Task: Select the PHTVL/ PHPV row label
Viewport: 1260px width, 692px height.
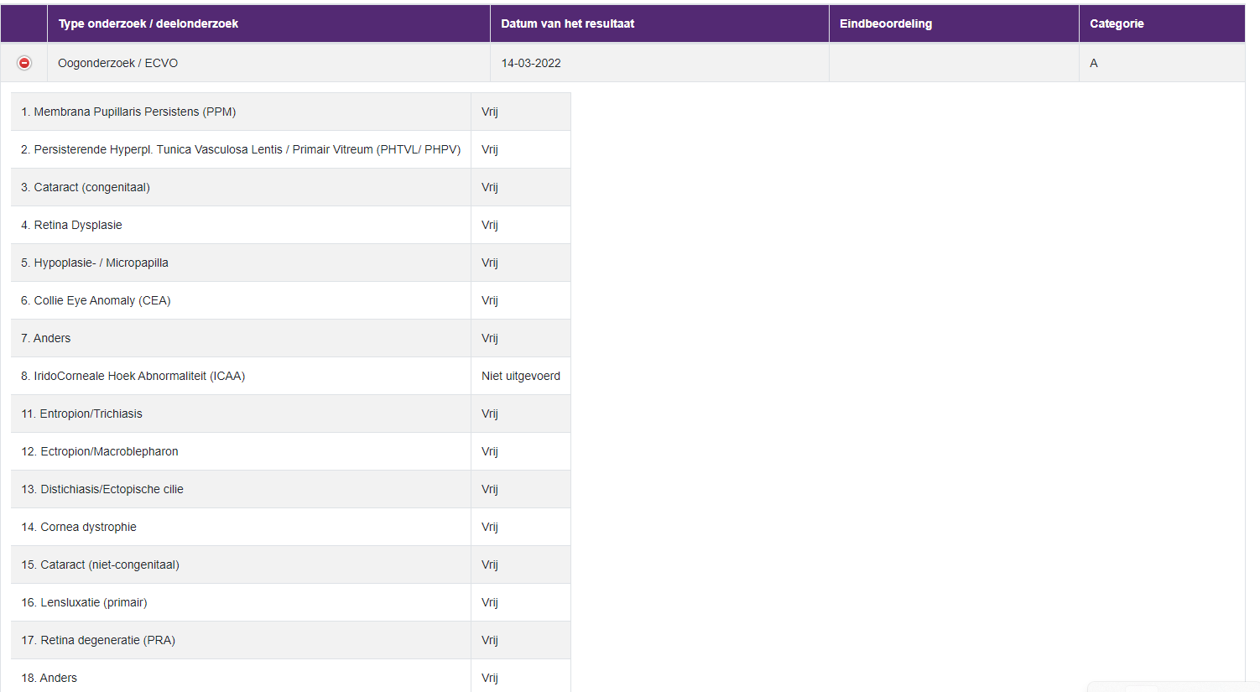Action: tap(241, 149)
